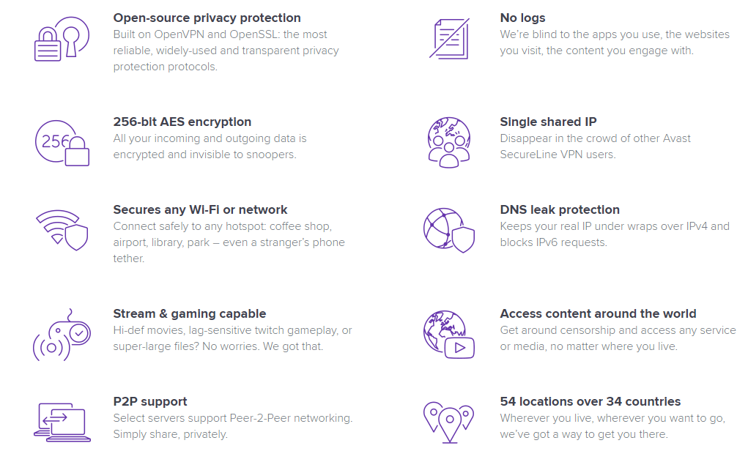Click the No logs heading
This screenshot has height=454, width=748.
point(522,18)
